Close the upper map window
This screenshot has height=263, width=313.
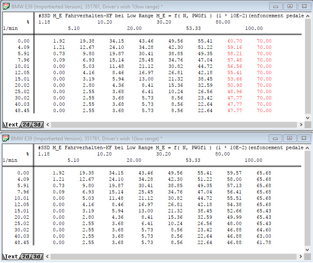(304, 6)
